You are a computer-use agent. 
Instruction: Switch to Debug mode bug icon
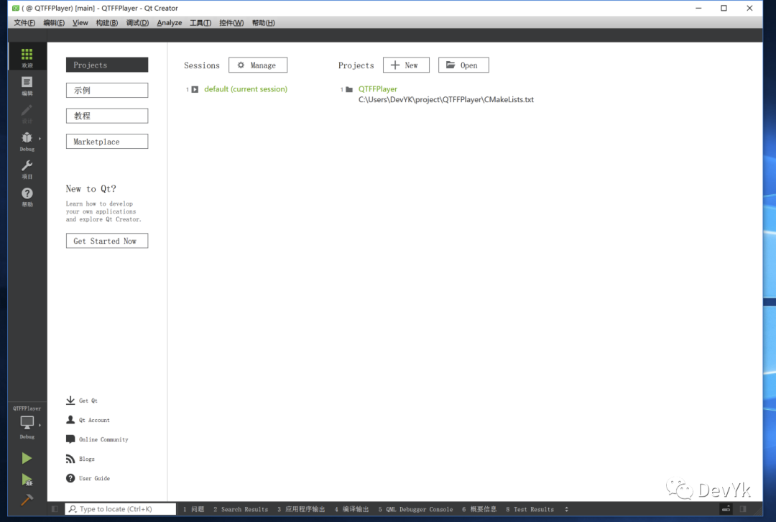coord(27,137)
